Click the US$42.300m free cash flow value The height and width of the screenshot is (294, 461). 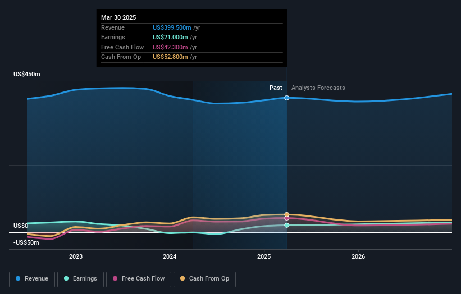click(170, 47)
